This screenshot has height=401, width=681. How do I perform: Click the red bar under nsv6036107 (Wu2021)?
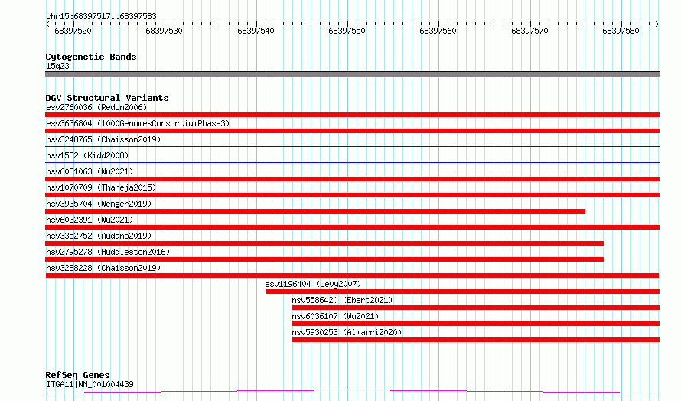coord(476,324)
